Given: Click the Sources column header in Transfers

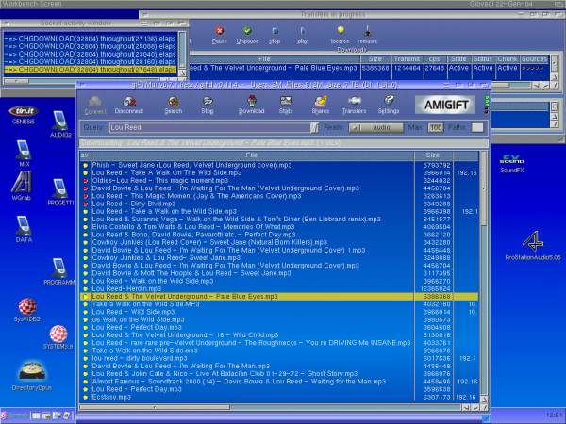Looking at the screenshot, I should point(534,59).
